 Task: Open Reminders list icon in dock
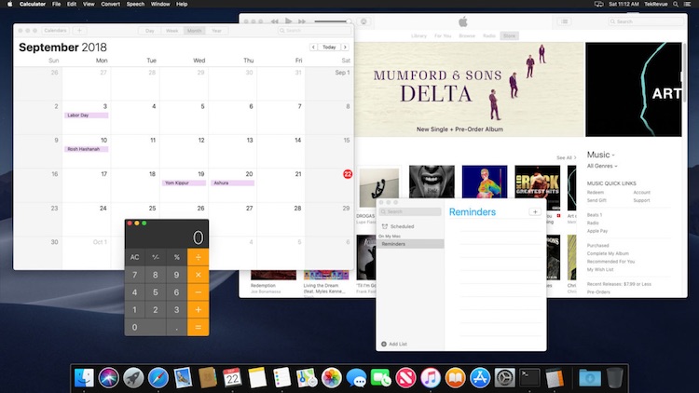coord(281,378)
